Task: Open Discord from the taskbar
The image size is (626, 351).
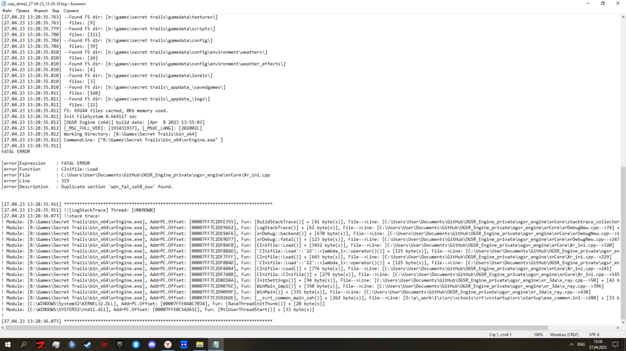Action: point(151,345)
